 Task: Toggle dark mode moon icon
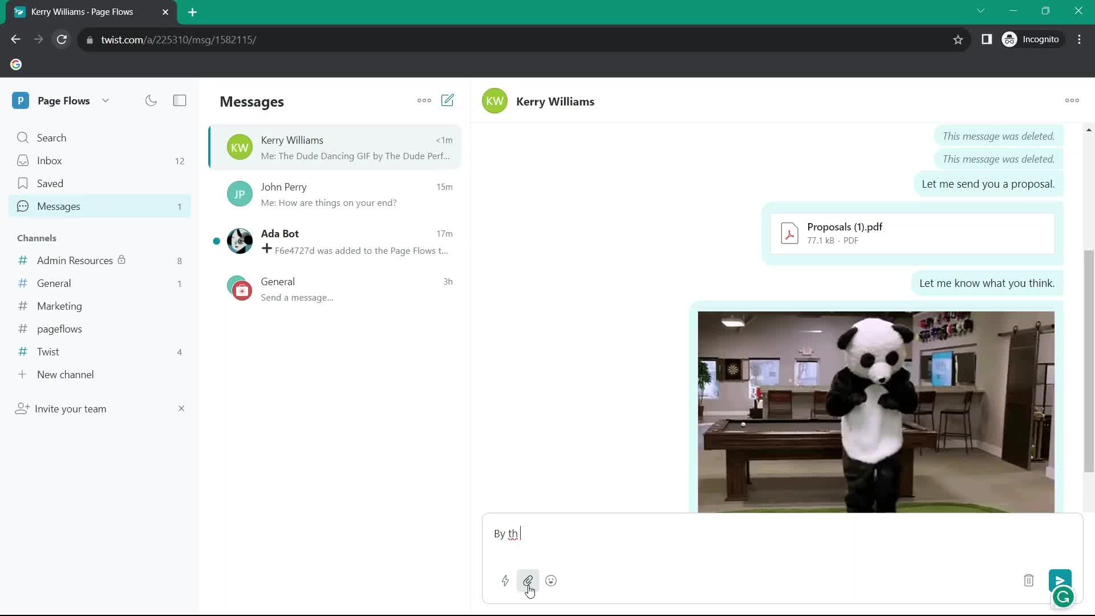tap(151, 100)
